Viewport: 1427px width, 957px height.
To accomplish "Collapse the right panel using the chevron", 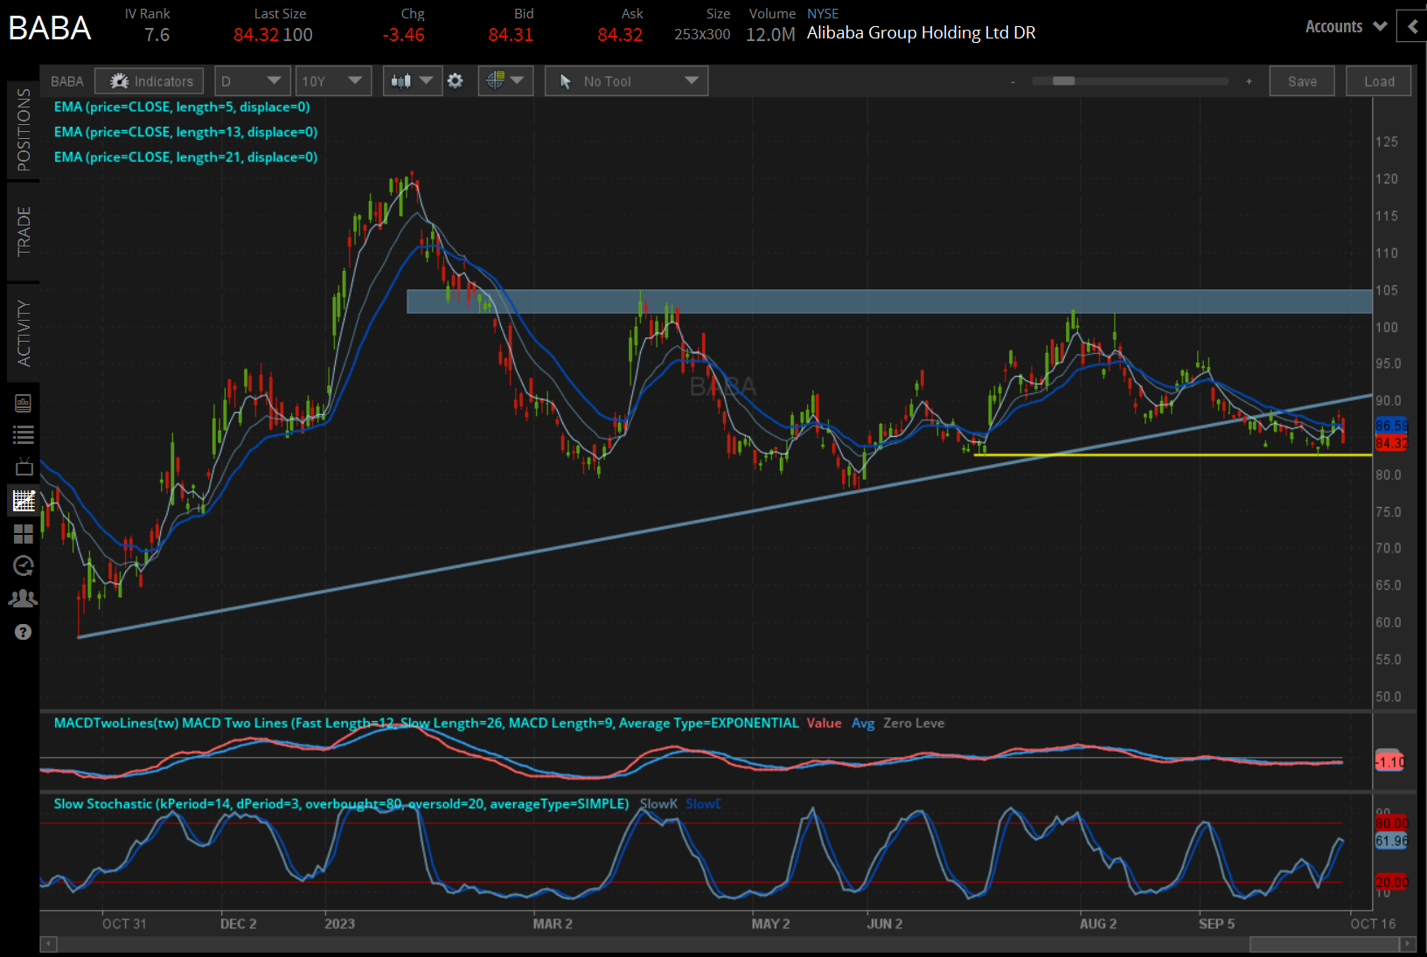I will point(1411,26).
